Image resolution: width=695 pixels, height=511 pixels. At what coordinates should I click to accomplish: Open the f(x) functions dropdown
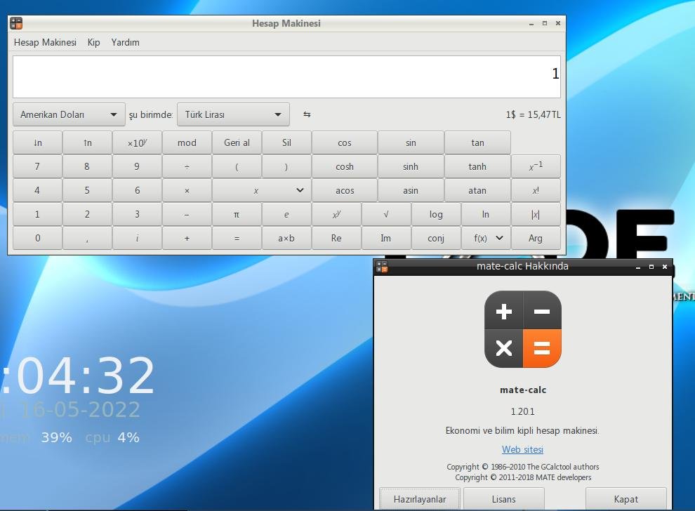click(x=486, y=238)
